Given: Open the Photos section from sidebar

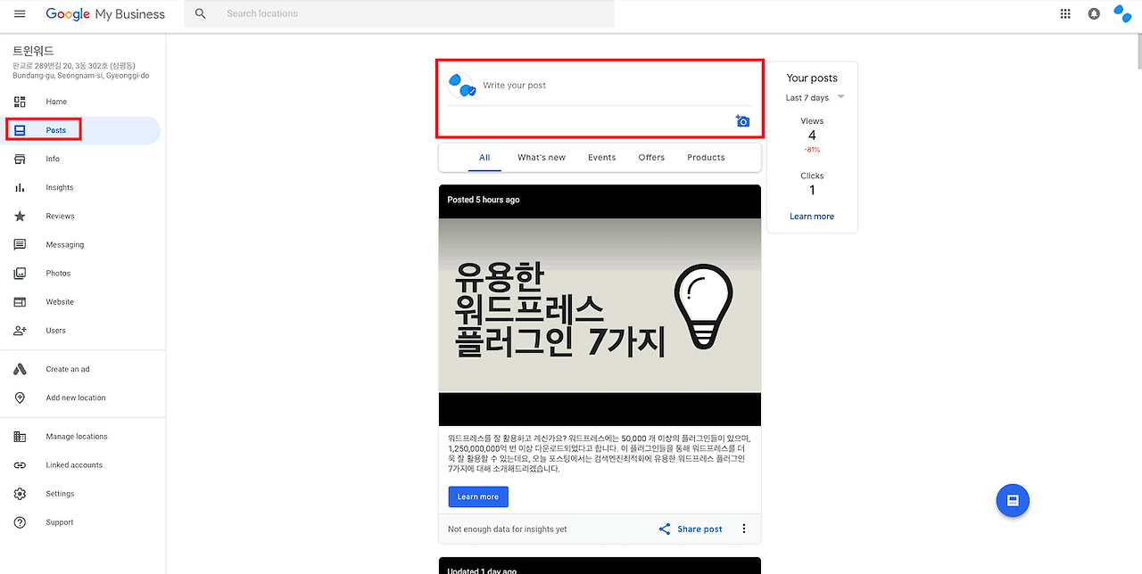Looking at the screenshot, I should coord(60,273).
